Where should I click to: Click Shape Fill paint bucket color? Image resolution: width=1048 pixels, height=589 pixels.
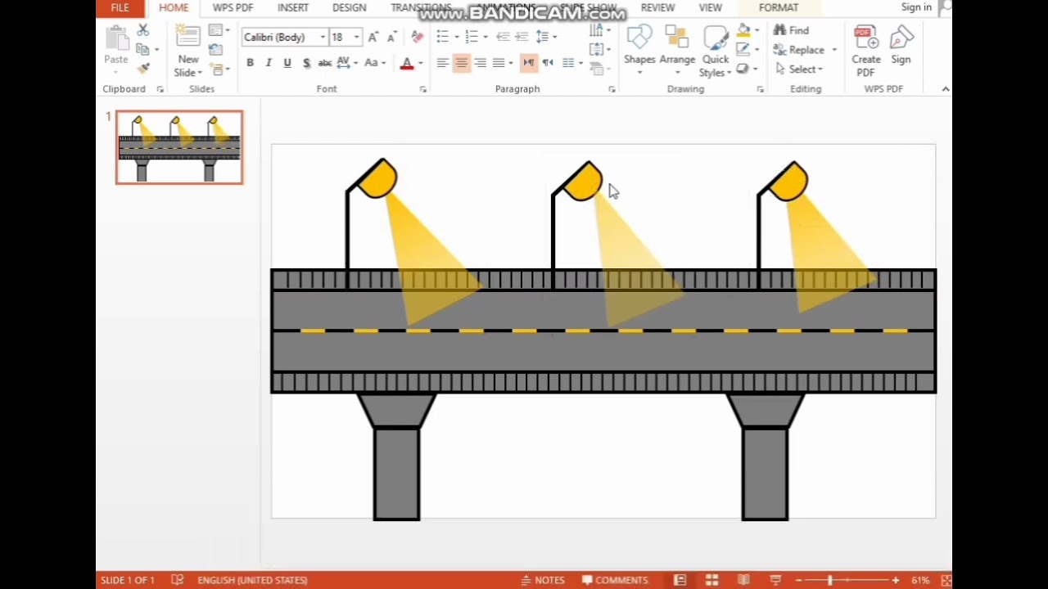pyautogui.click(x=743, y=30)
